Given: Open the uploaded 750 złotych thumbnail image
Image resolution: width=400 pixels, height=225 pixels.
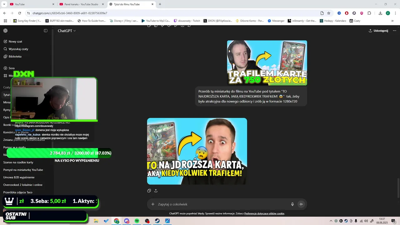Looking at the screenshot, I should [267, 63].
